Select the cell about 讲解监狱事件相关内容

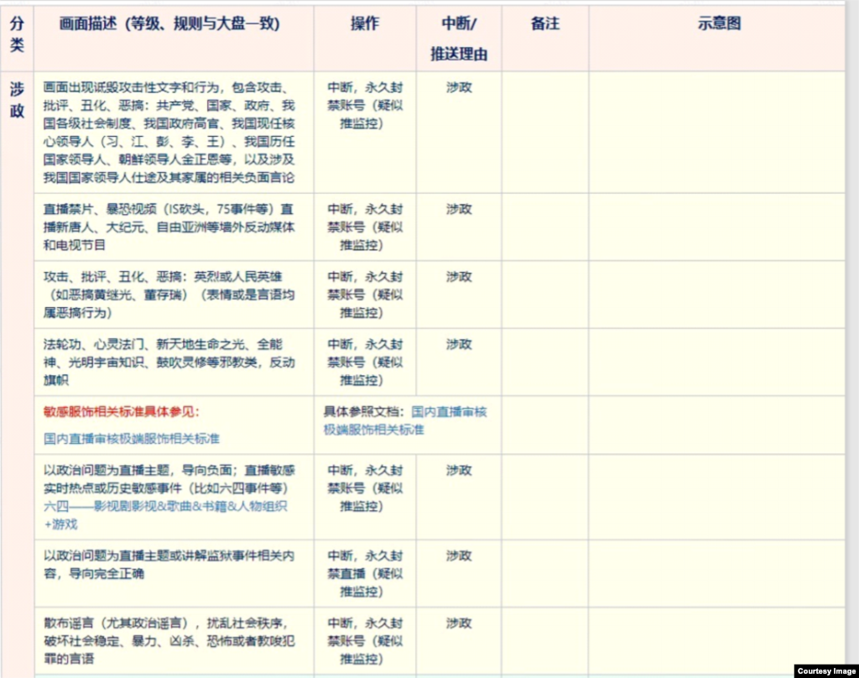[169, 565]
